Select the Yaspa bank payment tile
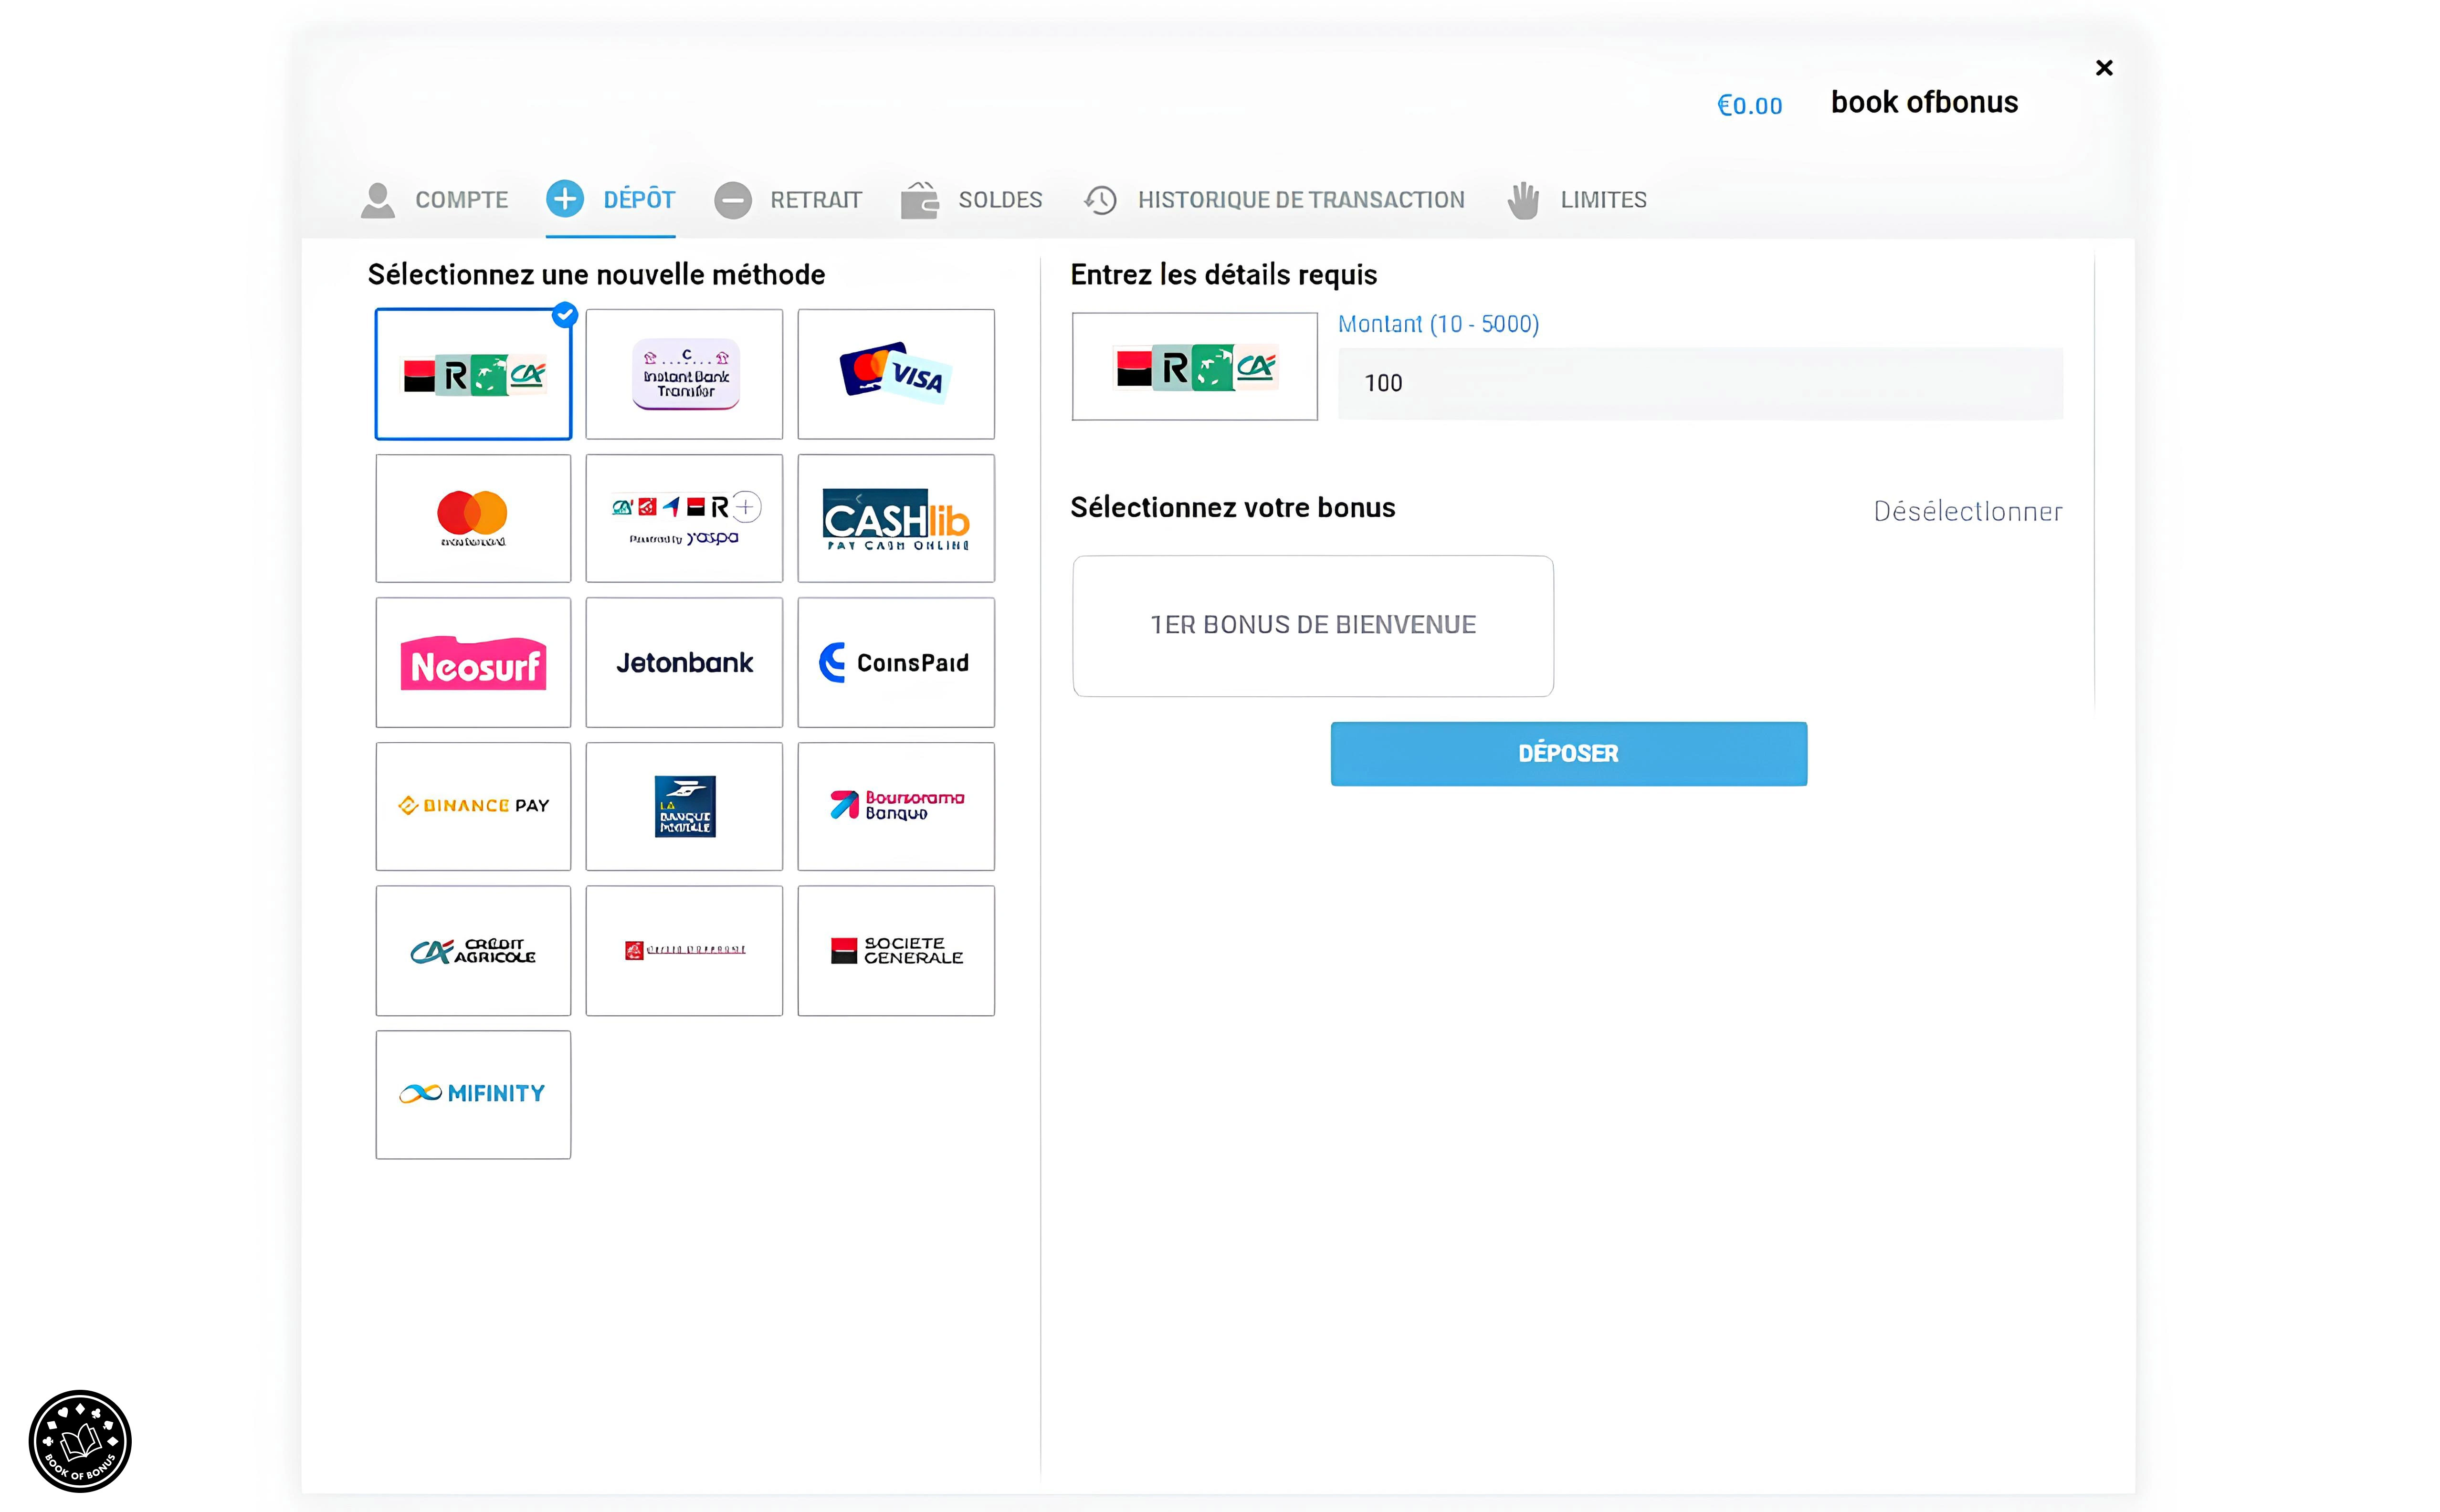This screenshot has width=2440, height=1512. (x=684, y=518)
